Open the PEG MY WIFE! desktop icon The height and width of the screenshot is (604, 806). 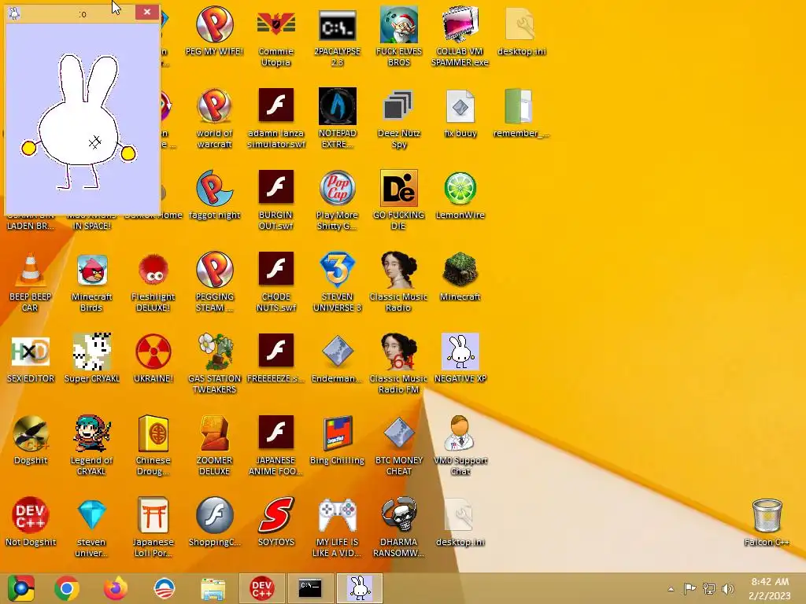(214, 24)
